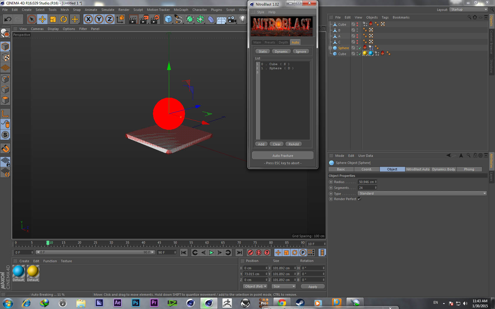
Task: Click Clear button under NitroBlast list
Action: click(277, 144)
